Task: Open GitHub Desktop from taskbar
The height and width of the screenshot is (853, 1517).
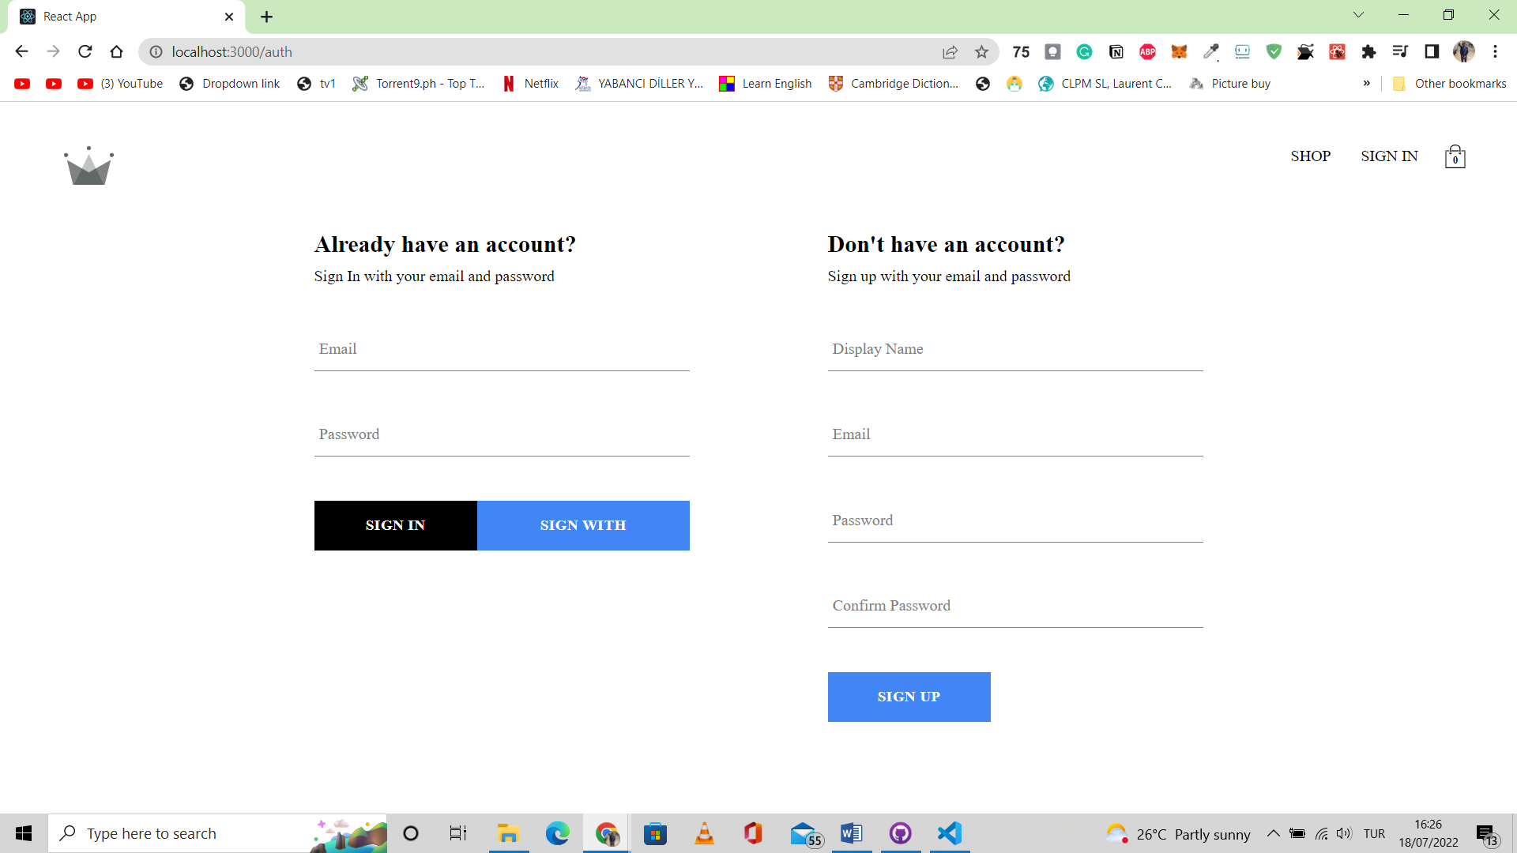Action: (x=900, y=833)
